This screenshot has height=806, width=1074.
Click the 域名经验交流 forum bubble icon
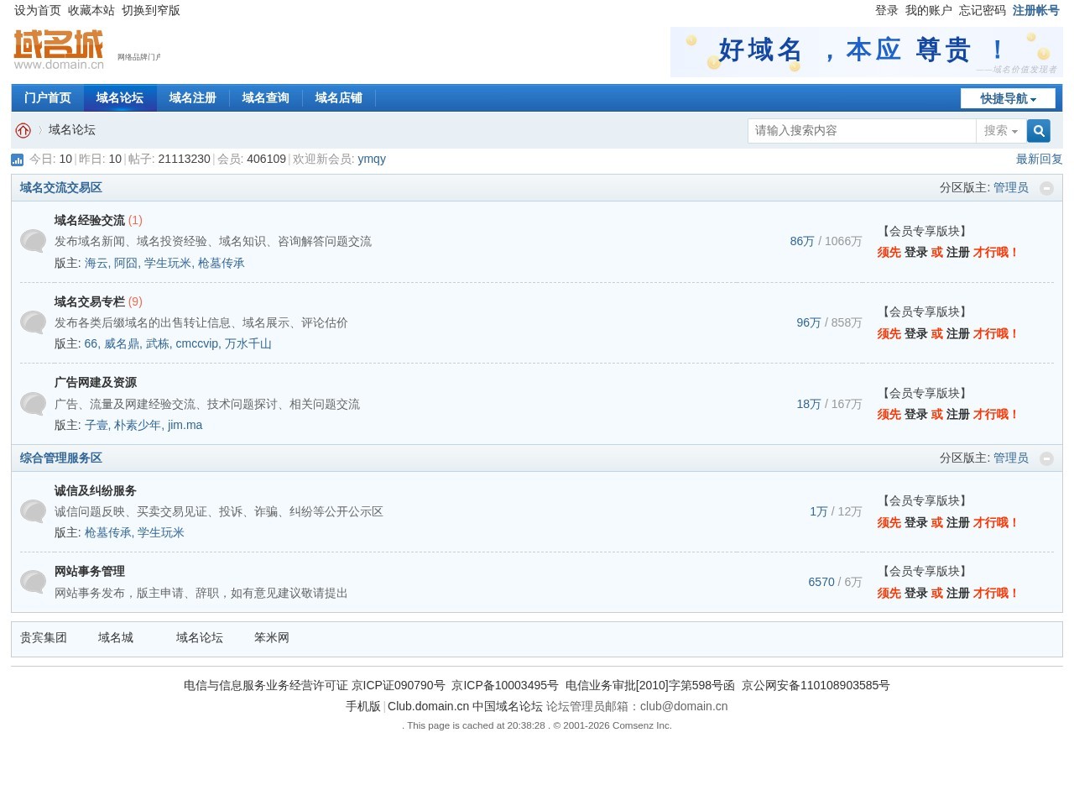click(x=34, y=242)
